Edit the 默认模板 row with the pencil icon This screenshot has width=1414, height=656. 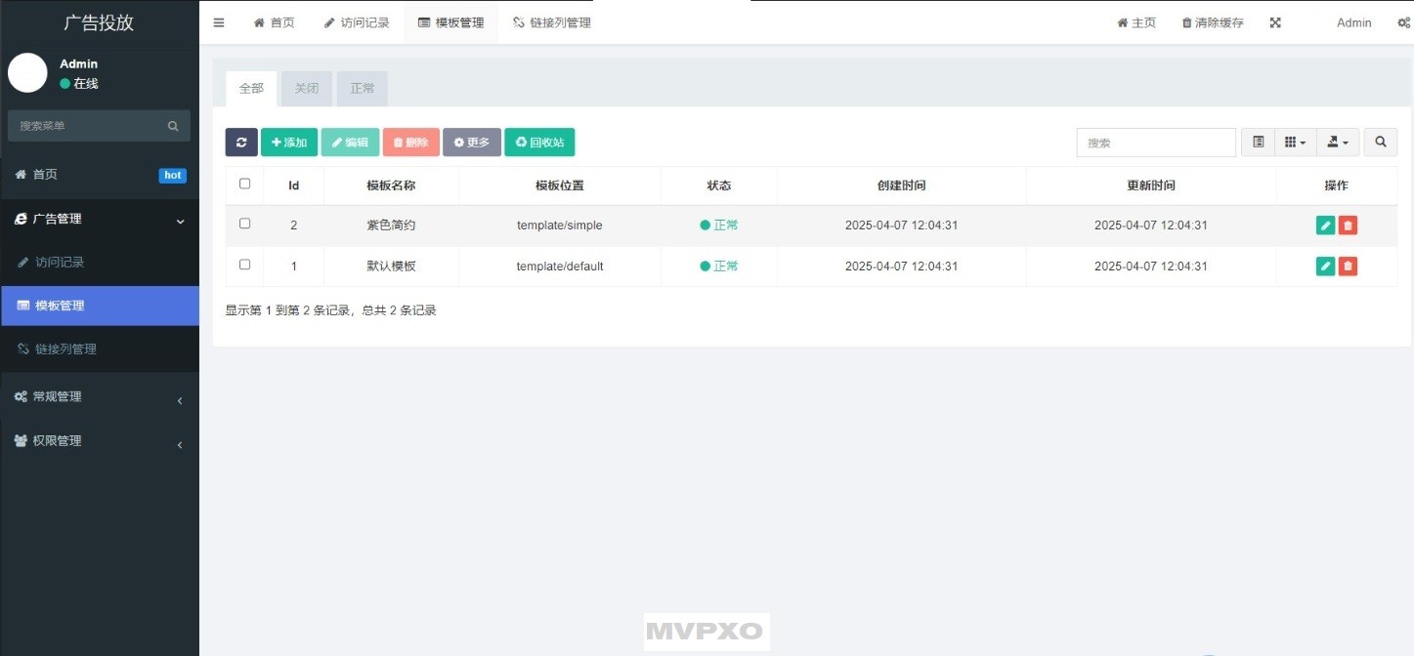point(1325,266)
